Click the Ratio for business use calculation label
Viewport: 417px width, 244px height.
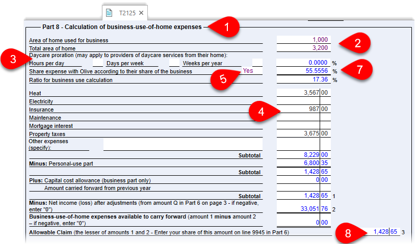(x=71, y=80)
